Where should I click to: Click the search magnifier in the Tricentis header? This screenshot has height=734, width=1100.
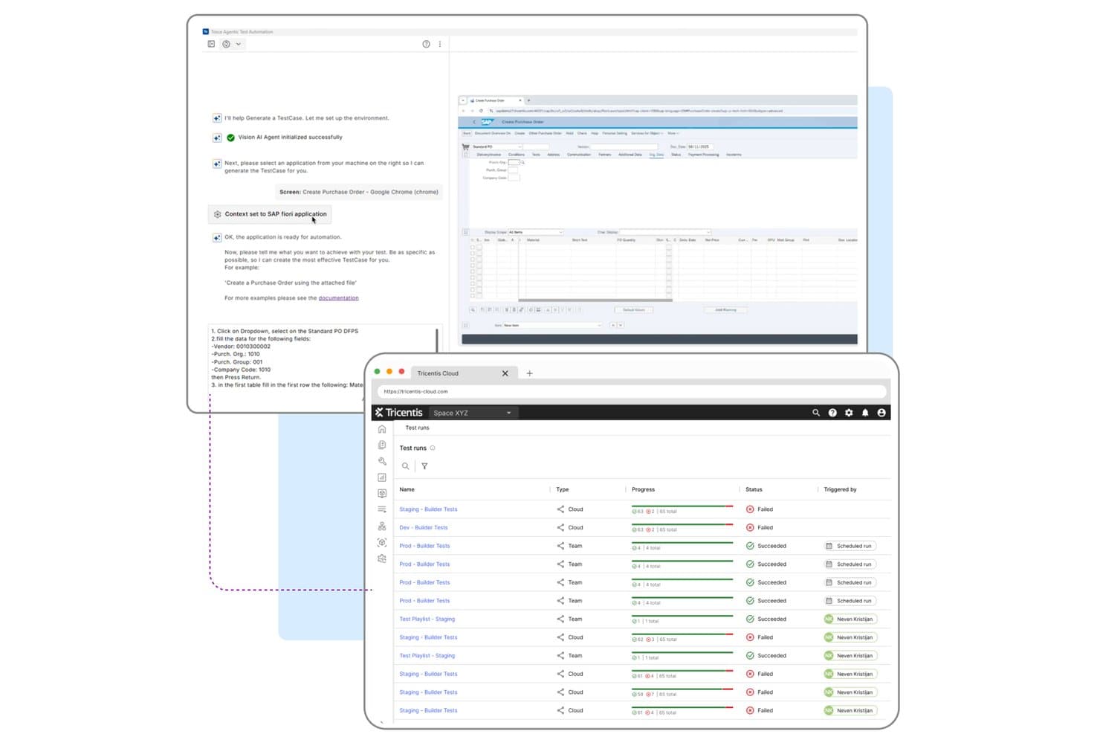[x=816, y=413]
